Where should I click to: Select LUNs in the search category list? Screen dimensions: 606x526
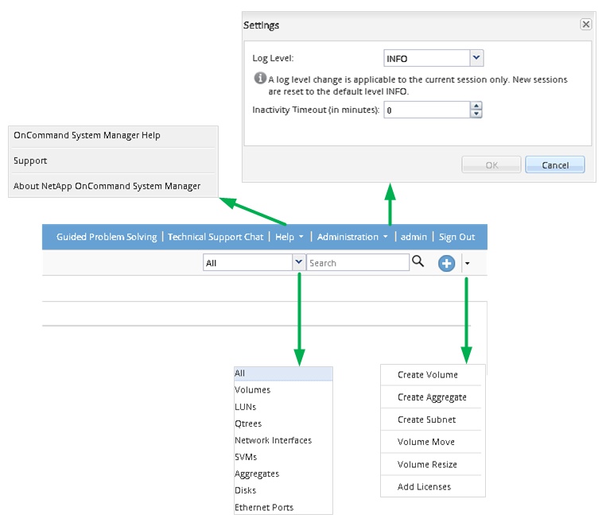283,407
